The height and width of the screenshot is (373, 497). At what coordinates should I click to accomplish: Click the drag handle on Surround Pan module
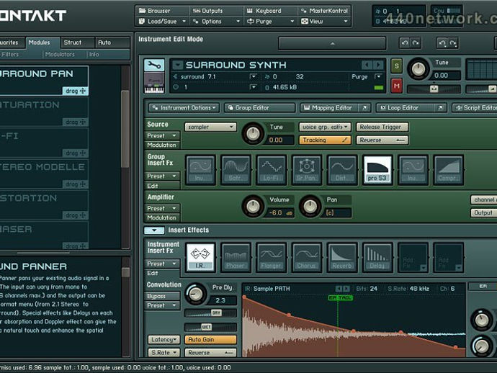tap(75, 91)
